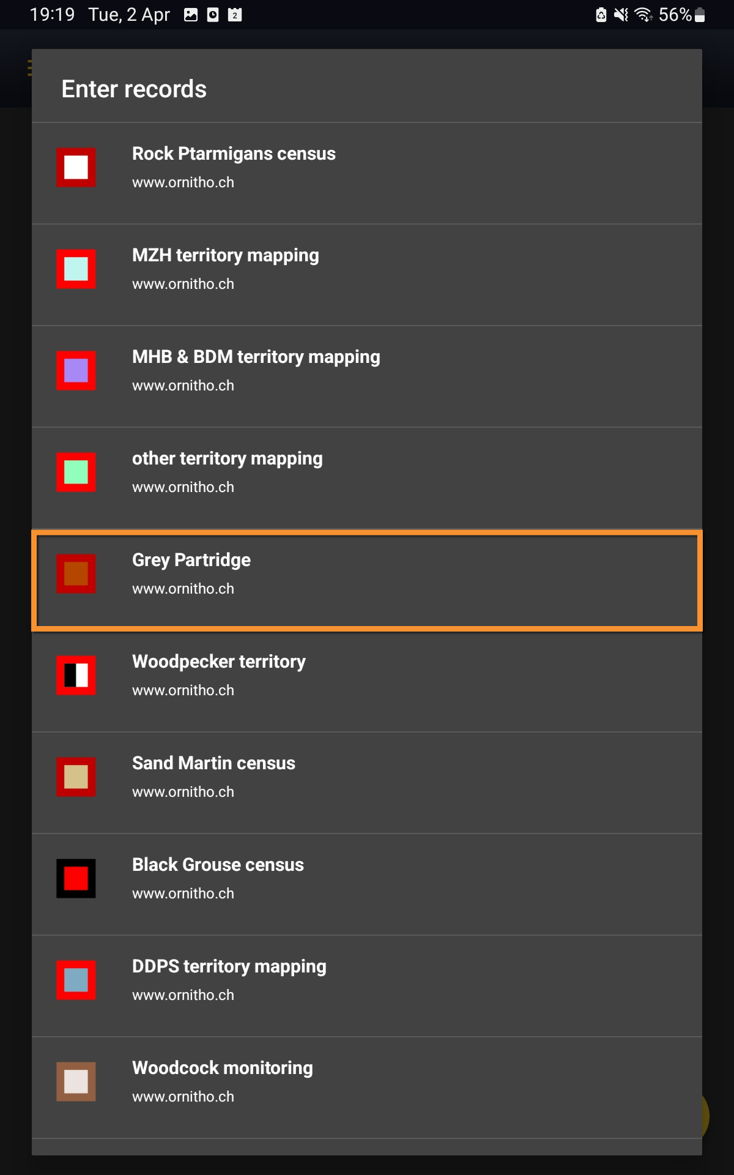Tap the Woodcock monitoring icon
734x1175 pixels.
[x=76, y=1081]
